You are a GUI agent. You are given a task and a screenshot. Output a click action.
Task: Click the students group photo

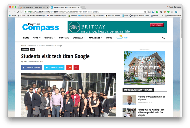pyautogui.click(x=69, y=95)
